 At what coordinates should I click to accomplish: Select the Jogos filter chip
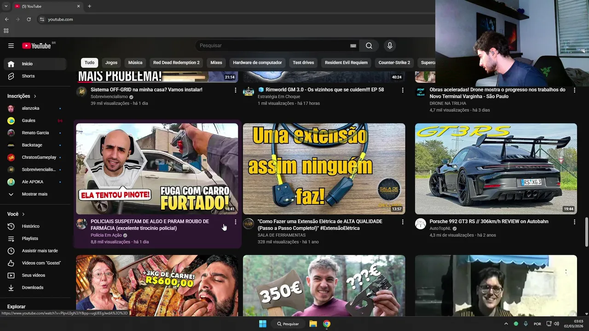111,63
